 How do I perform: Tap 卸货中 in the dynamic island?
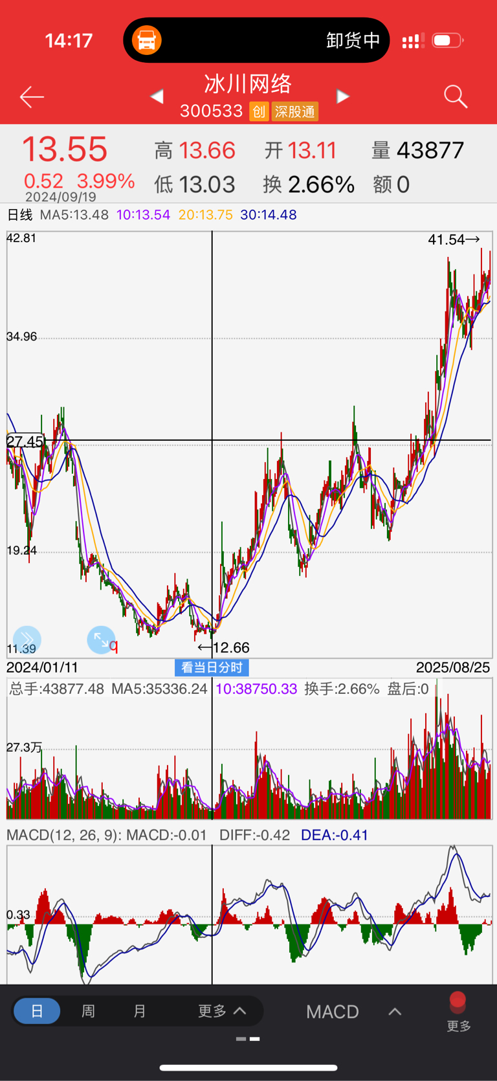(x=353, y=40)
